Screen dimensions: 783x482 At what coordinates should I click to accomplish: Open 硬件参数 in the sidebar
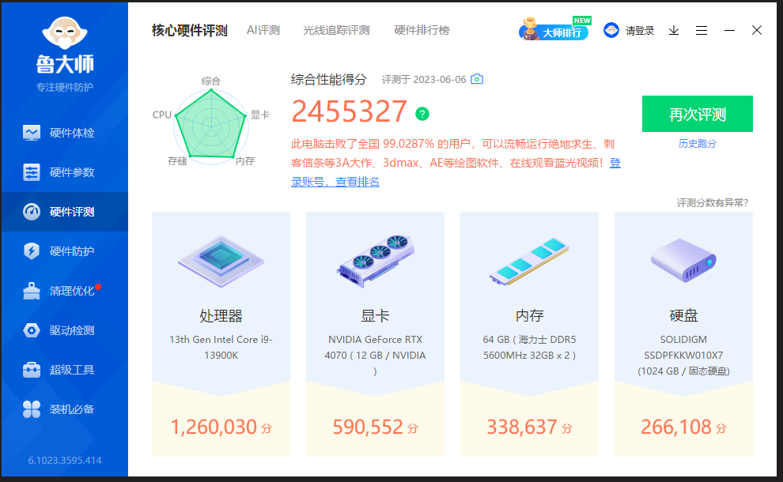(64, 172)
